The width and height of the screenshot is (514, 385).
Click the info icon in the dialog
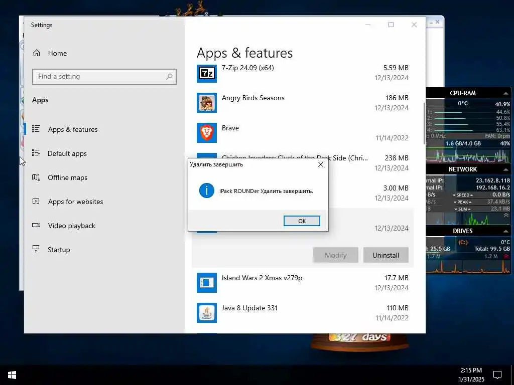[x=206, y=190]
